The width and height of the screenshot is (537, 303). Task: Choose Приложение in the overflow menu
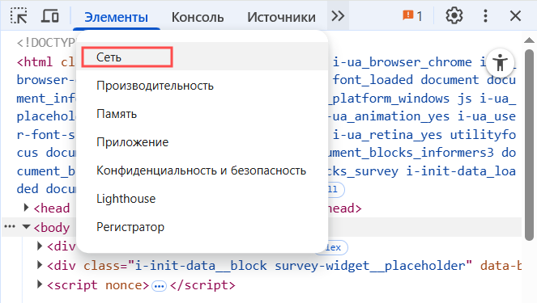202,142
